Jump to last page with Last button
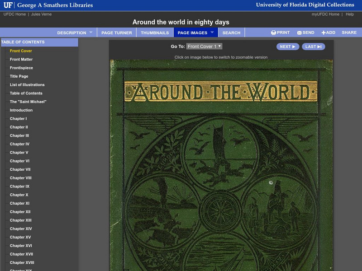This screenshot has width=362, height=271. point(313,47)
